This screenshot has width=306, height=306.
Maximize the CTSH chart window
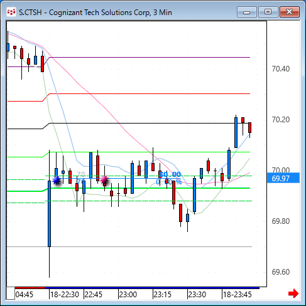[x=268, y=12]
